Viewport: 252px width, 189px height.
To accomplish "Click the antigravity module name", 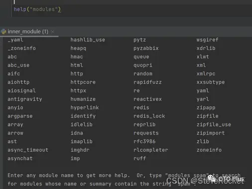I will click(25, 99).
